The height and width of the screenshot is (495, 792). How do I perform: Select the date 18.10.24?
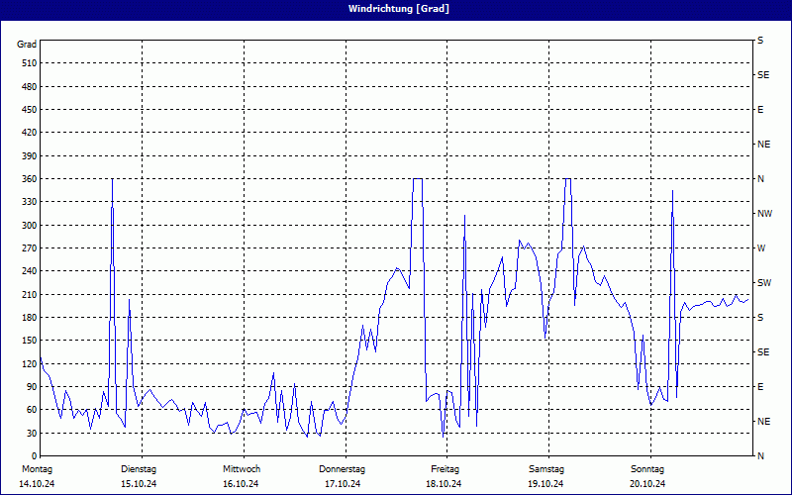coord(444,484)
